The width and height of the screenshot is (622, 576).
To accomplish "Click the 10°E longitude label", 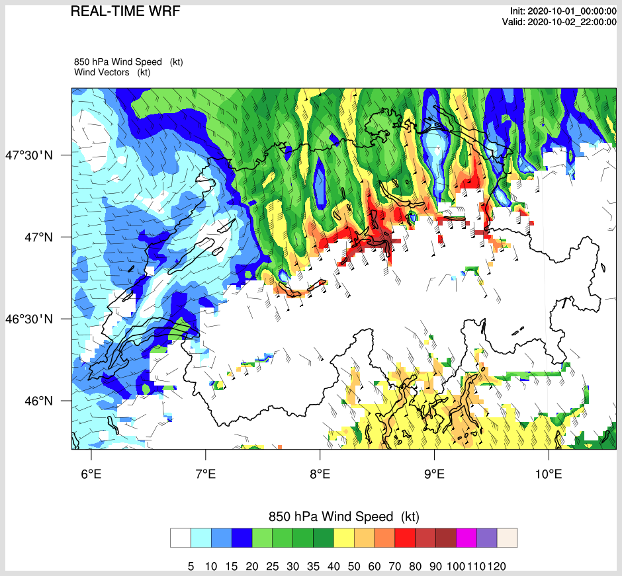I will coord(549,473).
